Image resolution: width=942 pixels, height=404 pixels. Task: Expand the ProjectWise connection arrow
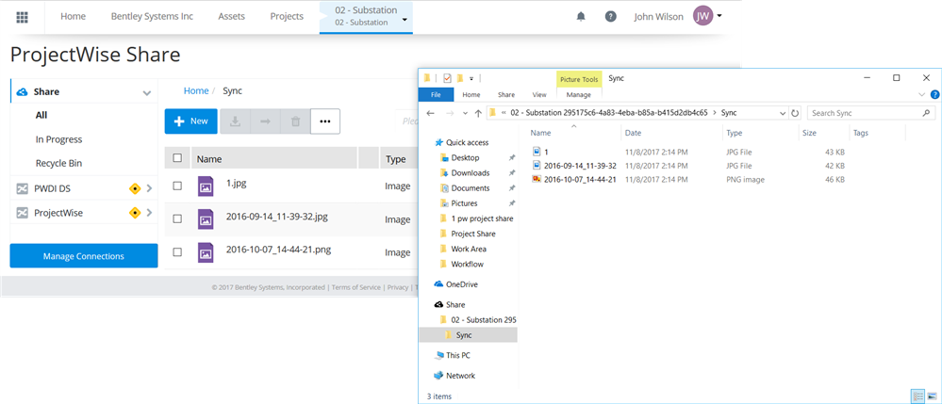(149, 213)
